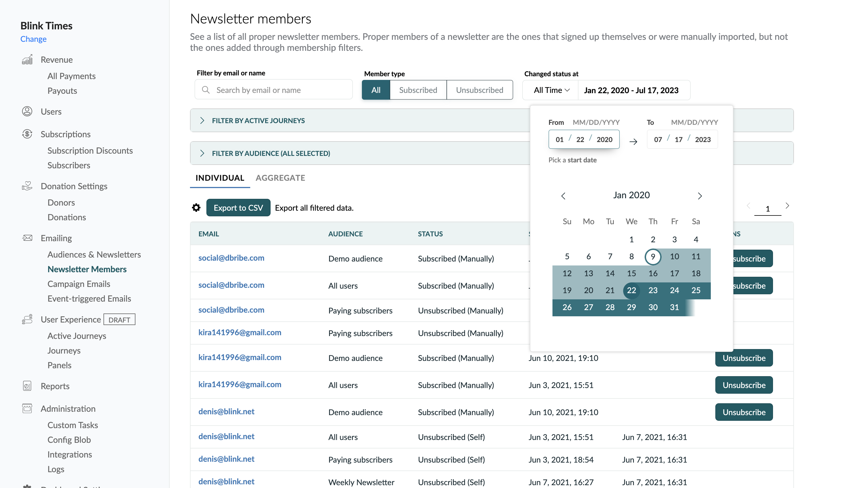Click the Subscriptions dollar icon
855x488 pixels.
(x=27, y=134)
